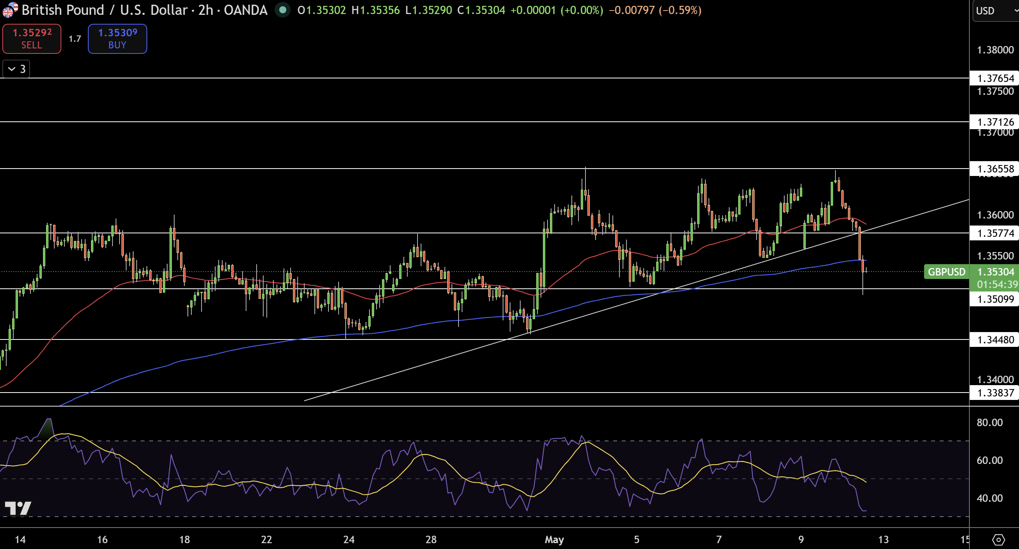1019x549 pixels.
Task: Click the May label on time axis
Action: 554,540
